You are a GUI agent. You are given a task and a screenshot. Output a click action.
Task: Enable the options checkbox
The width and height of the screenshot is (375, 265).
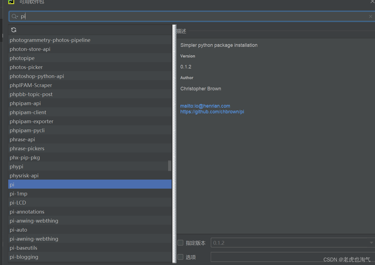[181, 257]
